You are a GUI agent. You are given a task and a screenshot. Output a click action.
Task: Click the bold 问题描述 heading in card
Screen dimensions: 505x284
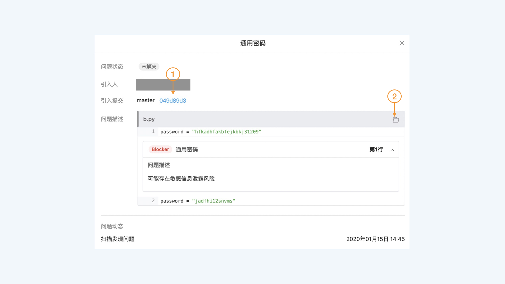[x=159, y=165]
